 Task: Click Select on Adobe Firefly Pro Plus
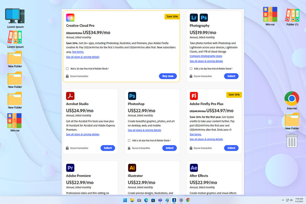tap(231, 148)
